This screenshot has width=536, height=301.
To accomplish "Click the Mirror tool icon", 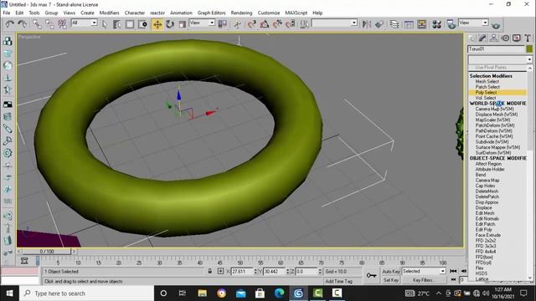I will [x=367, y=24].
